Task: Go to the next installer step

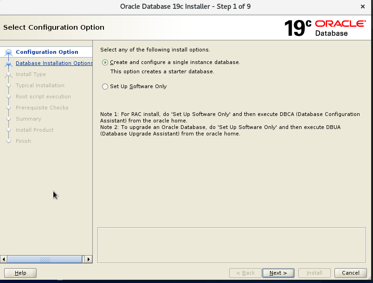Action: click(x=278, y=273)
